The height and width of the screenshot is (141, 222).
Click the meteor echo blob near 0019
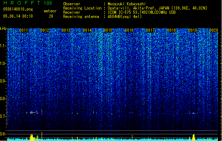pos(193,113)
